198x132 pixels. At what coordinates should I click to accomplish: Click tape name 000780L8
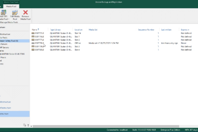(39, 50)
